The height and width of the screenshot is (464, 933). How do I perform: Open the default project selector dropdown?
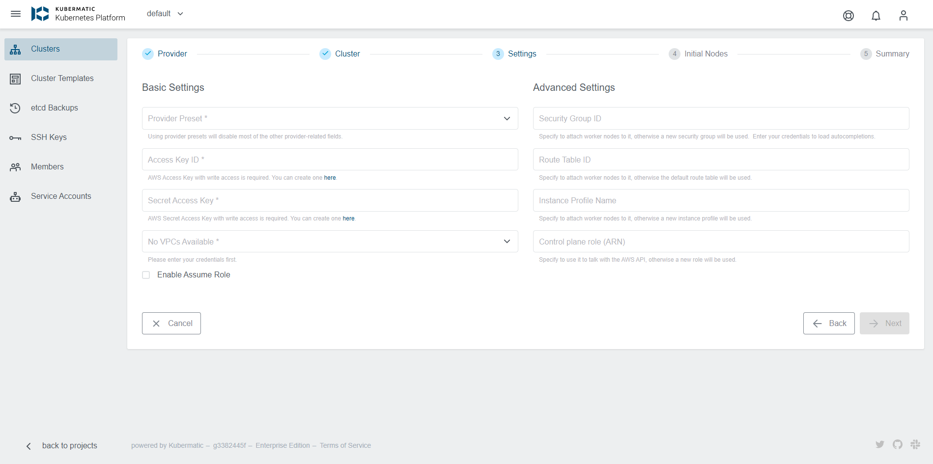tap(165, 14)
